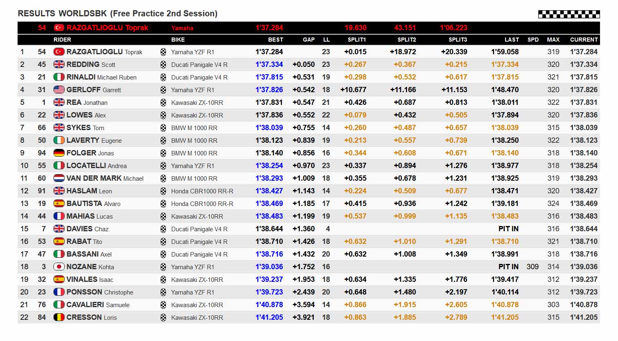Select the checkered icon in SYKES Tom's row
Image resolution: width=618 pixels, height=341 pixels.
(x=163, y=128)
